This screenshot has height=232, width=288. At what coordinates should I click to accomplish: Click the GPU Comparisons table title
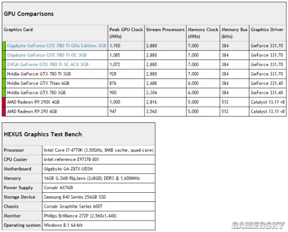[29, 14]
